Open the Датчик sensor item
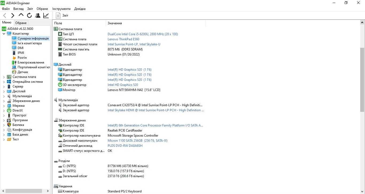365x194 pixels. point(23,72)
